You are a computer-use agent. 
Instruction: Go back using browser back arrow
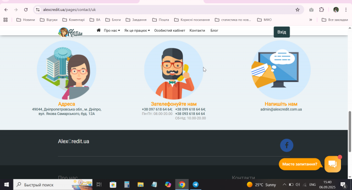coord(6,10)
